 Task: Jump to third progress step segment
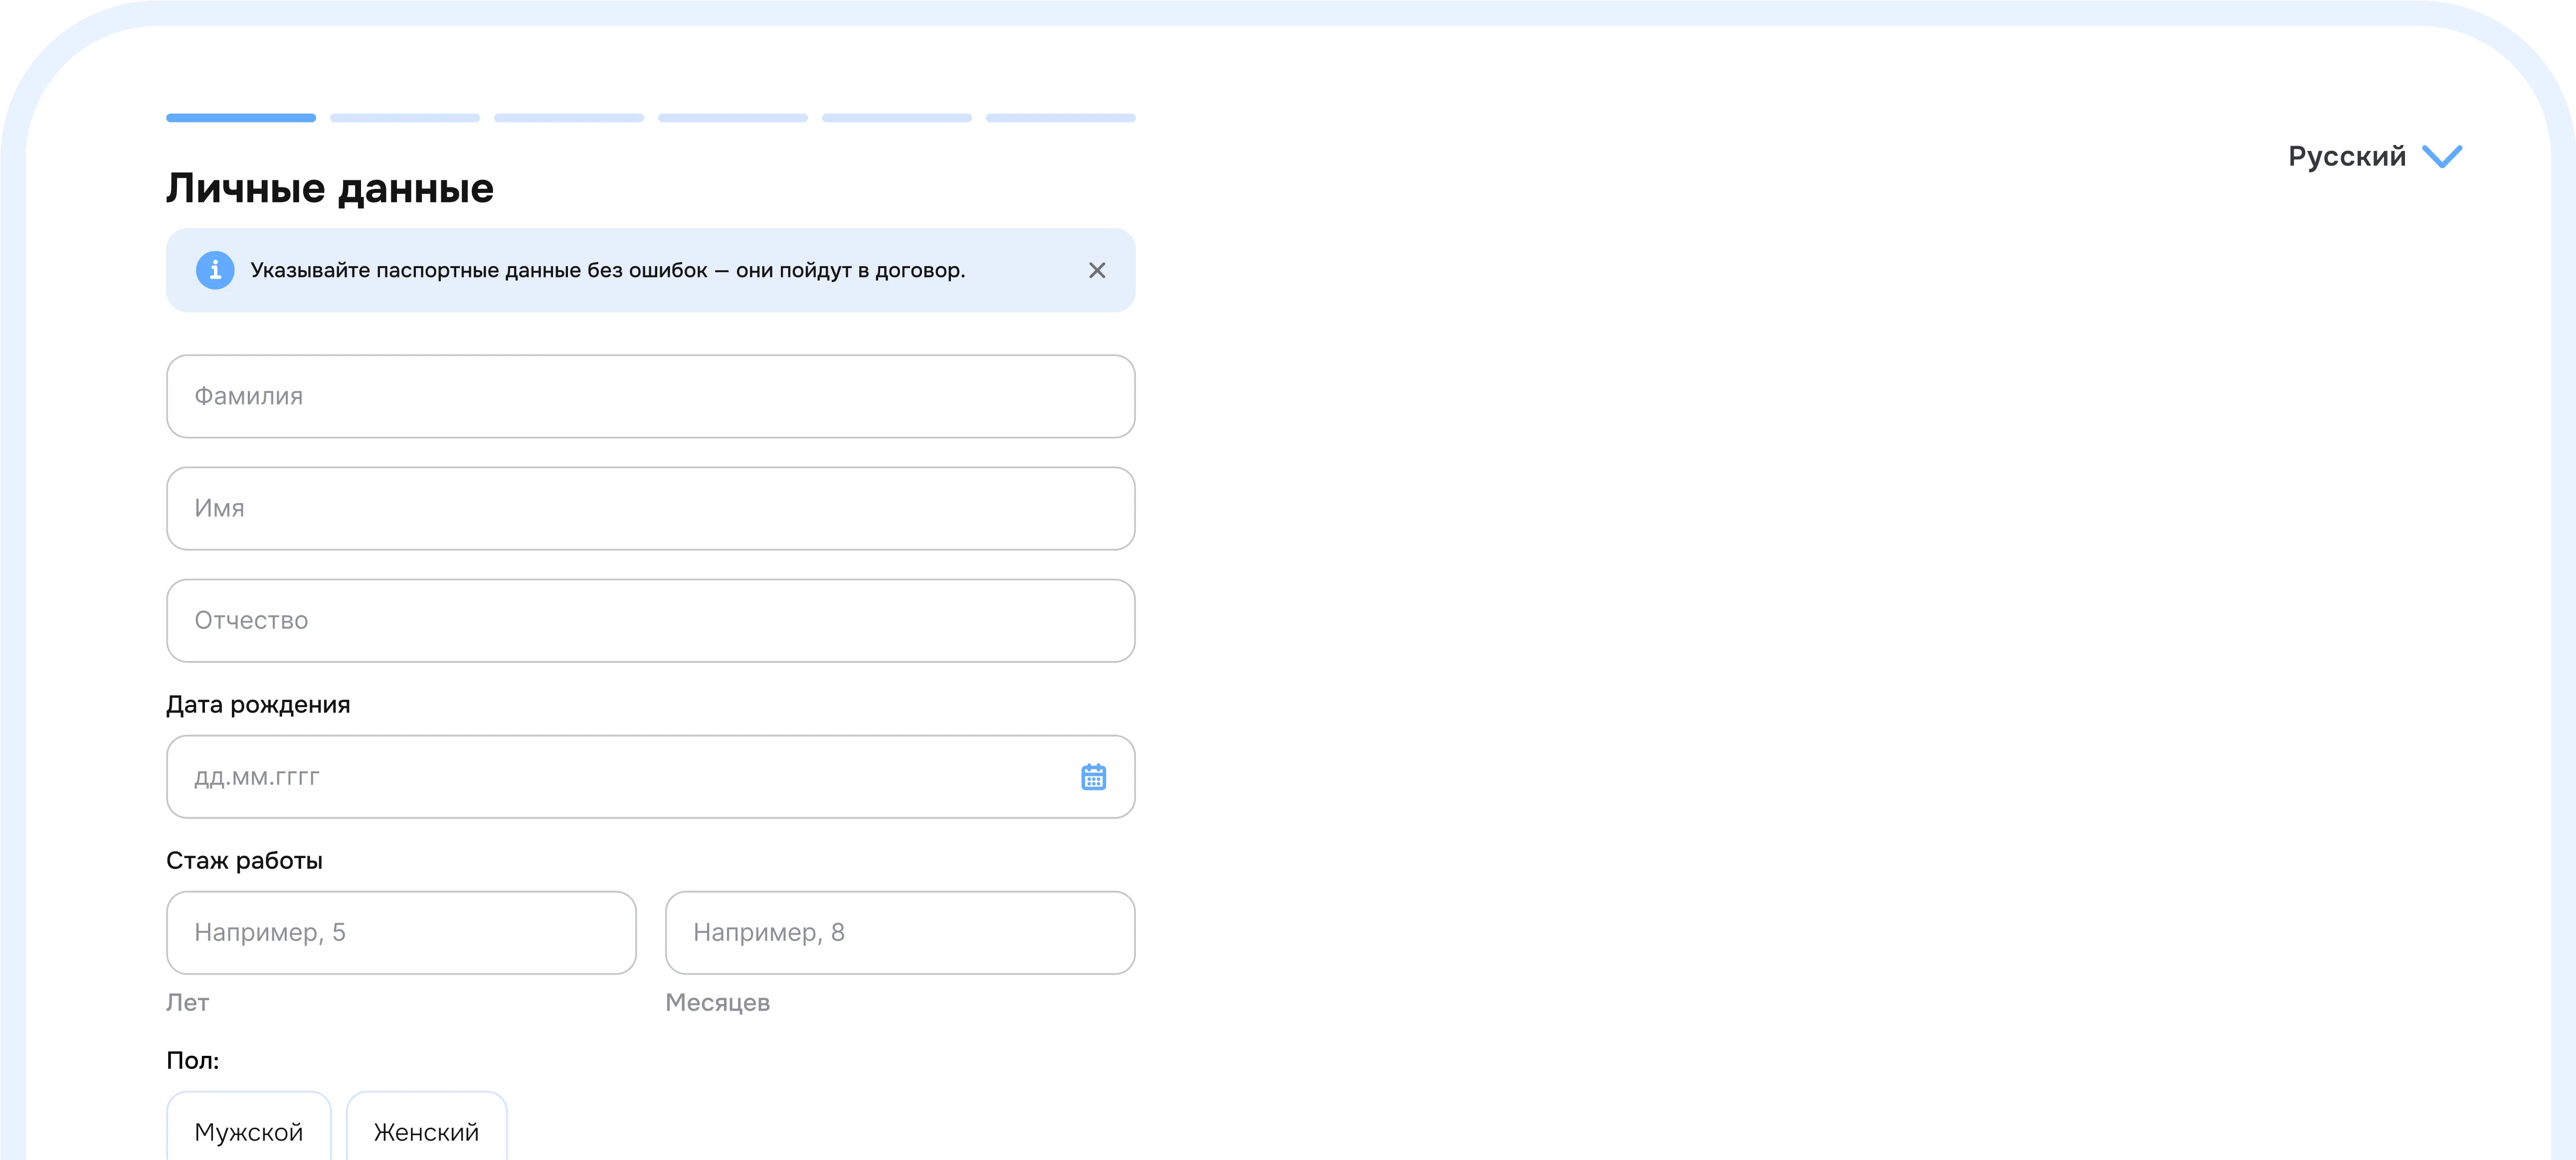tap(569, 118)
